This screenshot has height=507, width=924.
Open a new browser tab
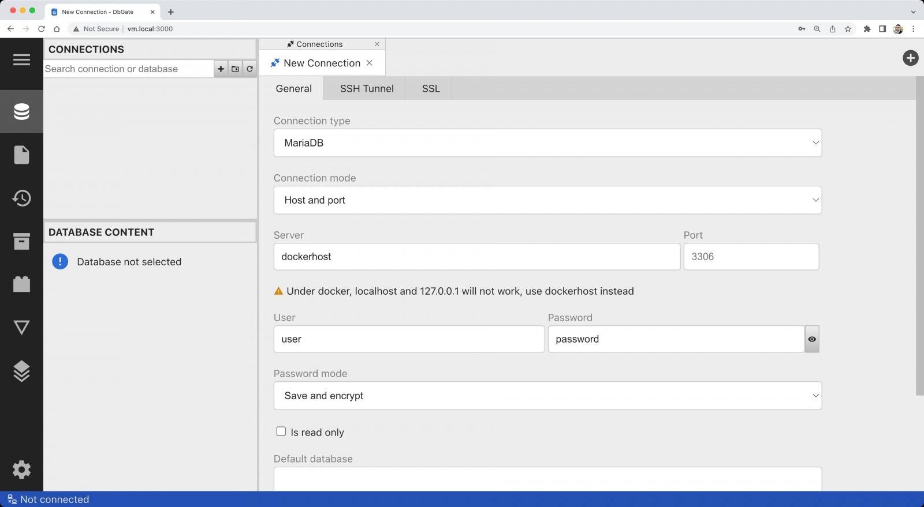coord(171,12)
